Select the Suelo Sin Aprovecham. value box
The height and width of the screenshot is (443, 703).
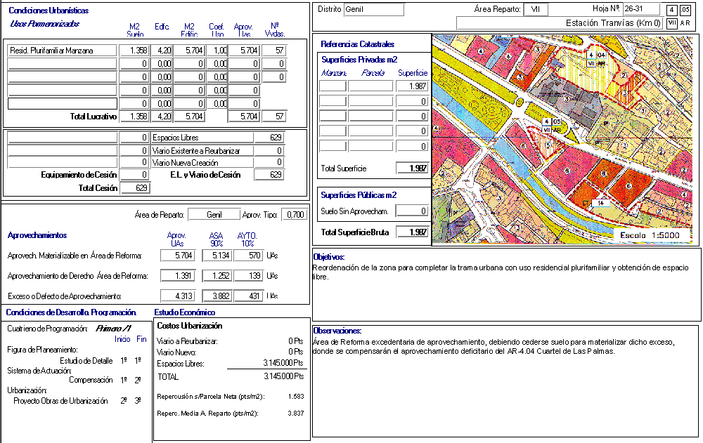(412, 211)
